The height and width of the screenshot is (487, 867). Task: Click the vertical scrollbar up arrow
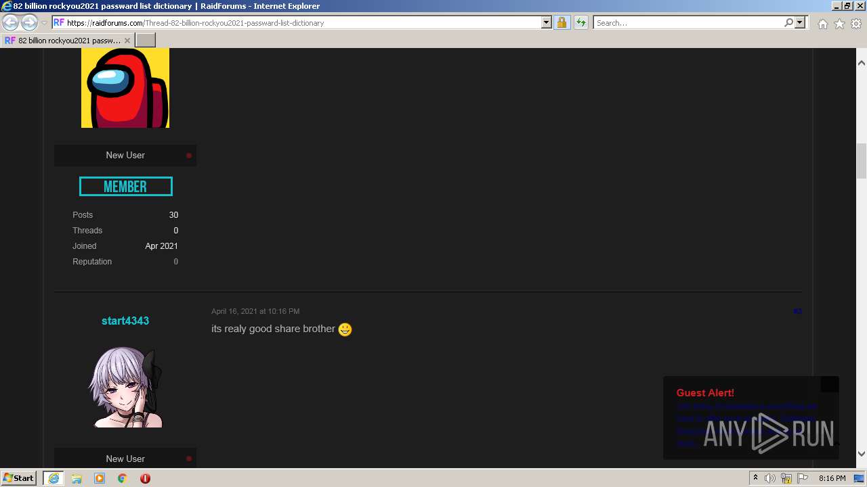coord(862,63)
